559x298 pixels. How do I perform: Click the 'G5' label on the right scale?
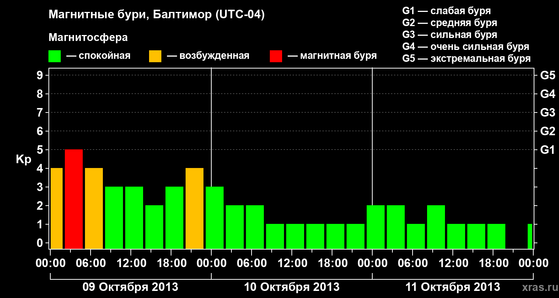548,75
